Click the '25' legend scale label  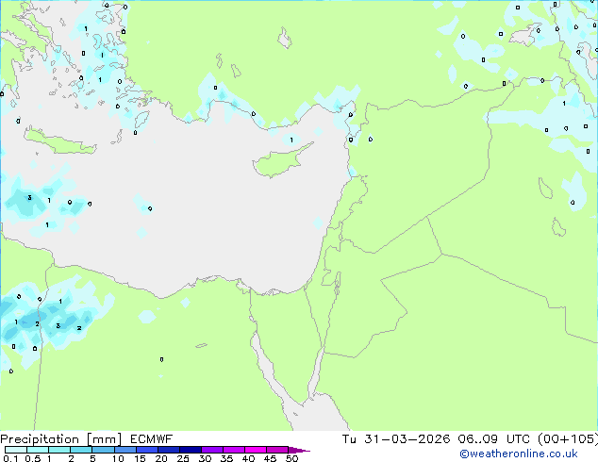tap(183, 458)
